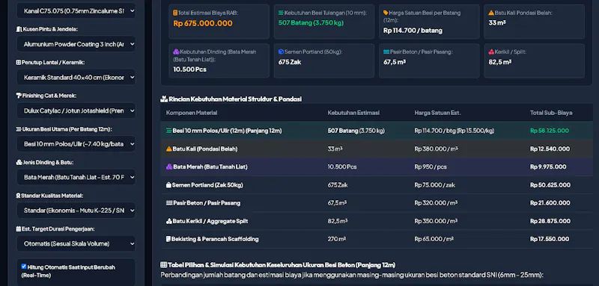The width and height of the screenshot is (599, 286).
Task: Click the bag icon in Semen Portland table row
Action: tap(168, 185)
